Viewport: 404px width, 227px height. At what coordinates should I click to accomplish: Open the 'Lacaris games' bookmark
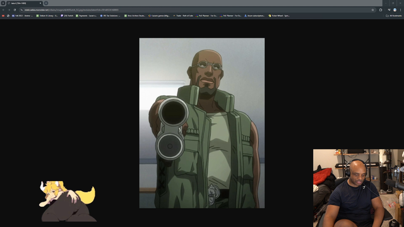coord(159,16)
